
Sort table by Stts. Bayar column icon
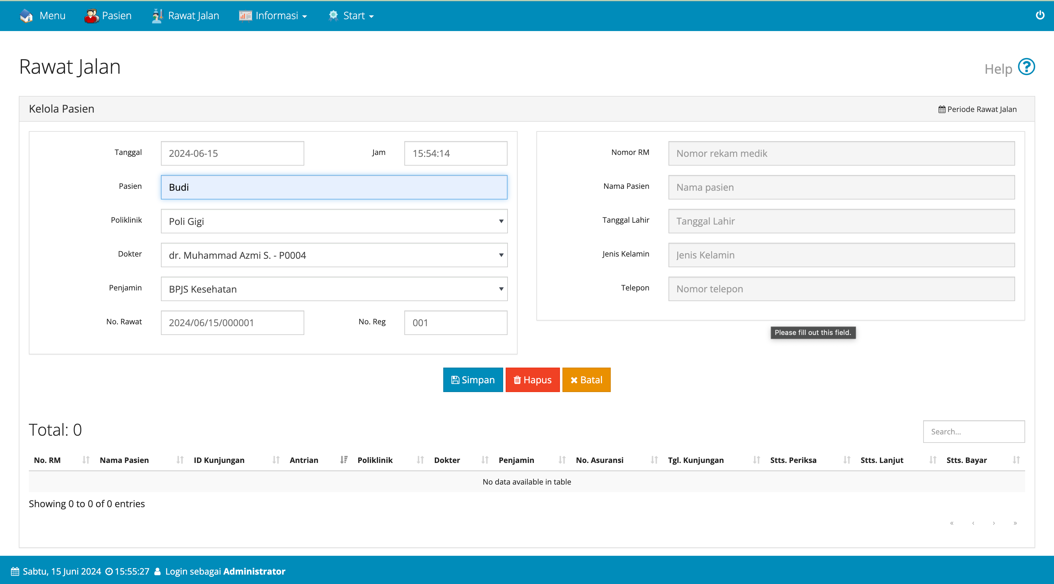1016,460
